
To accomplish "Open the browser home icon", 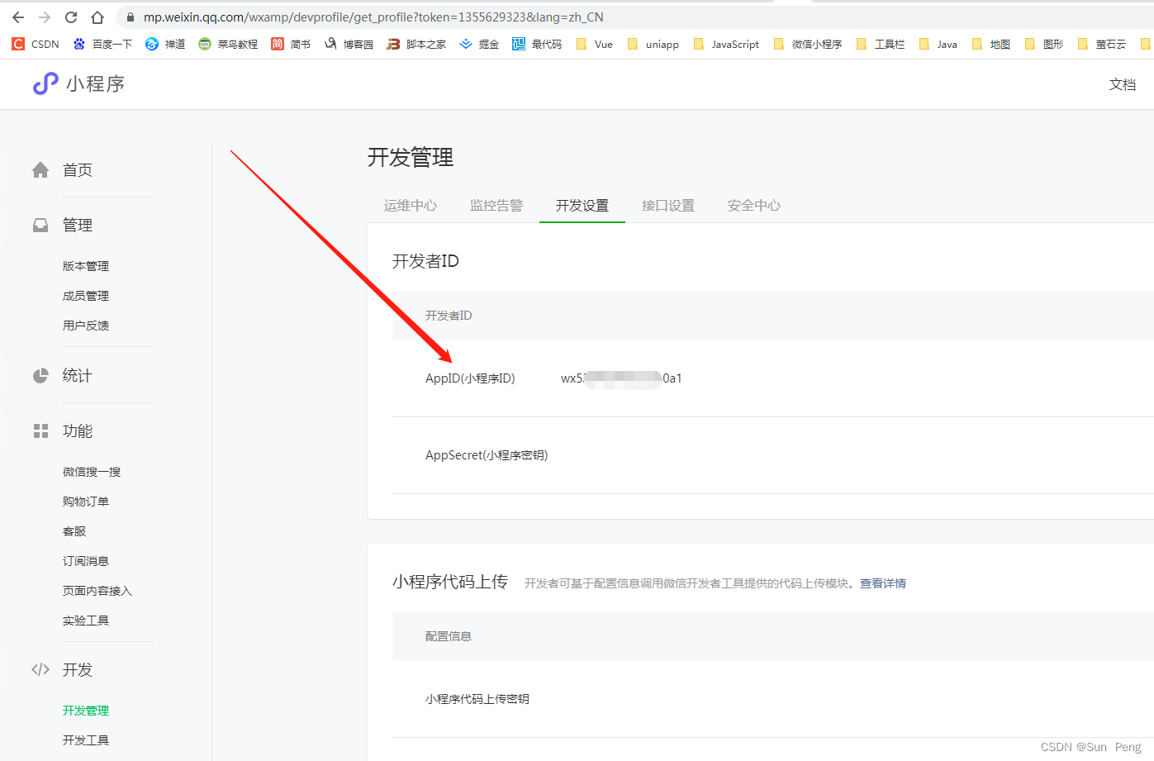I will [97, 17].
